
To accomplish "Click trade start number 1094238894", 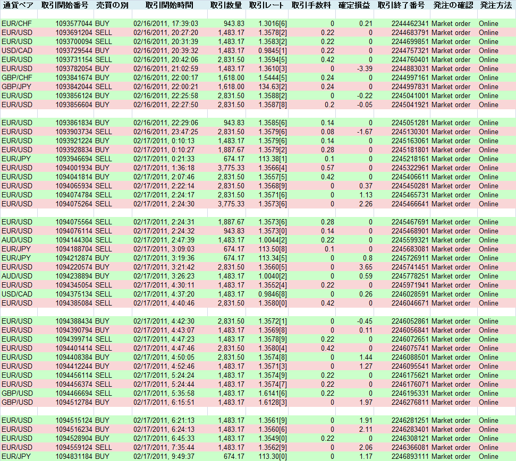I will [74, 276].
